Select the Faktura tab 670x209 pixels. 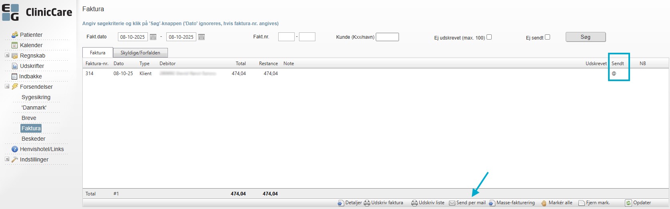[x=98, y=53]
